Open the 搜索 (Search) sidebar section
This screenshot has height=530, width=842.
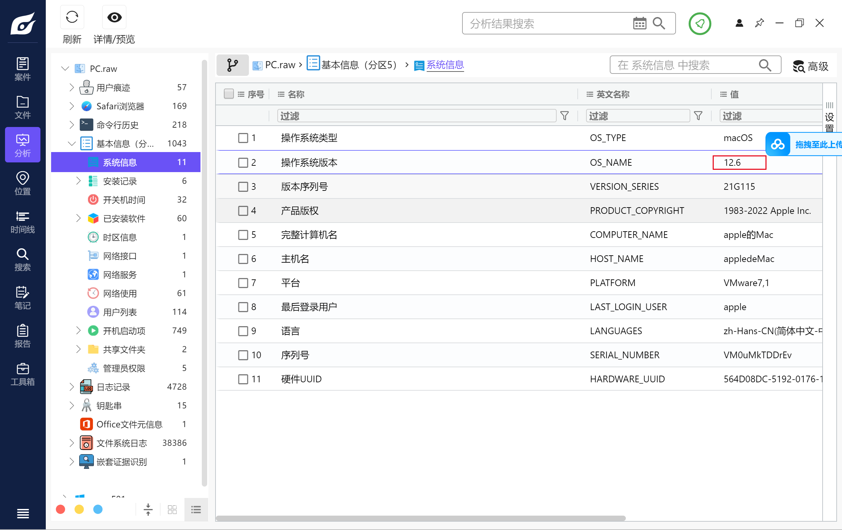pyautogui.click(x=22, y=260)
